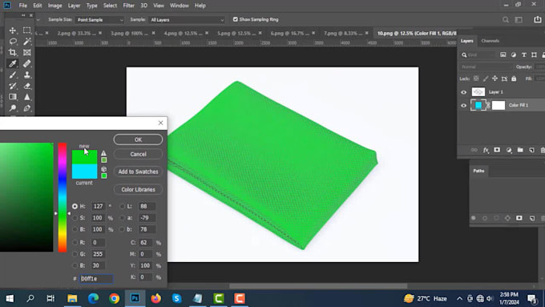Select the Pen tool
Viewport: 545px width, 307px height.
[26, 108]
